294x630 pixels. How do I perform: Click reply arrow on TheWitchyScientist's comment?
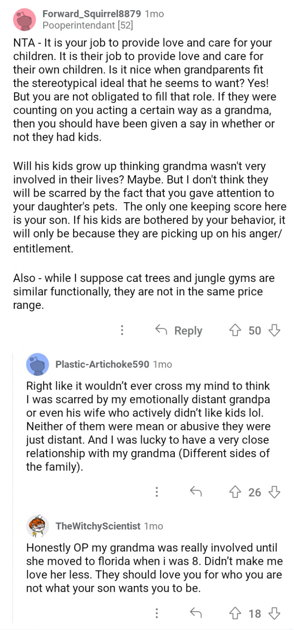click(196, 614)
